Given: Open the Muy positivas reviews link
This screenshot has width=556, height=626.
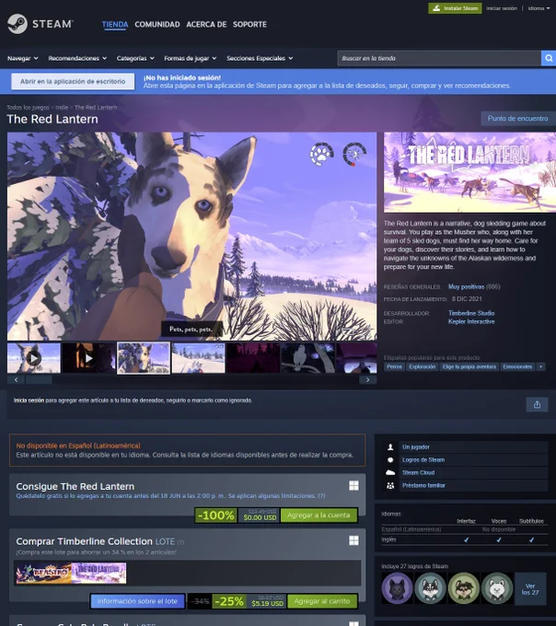Looking at the screenshot, I should coord(466,286).
